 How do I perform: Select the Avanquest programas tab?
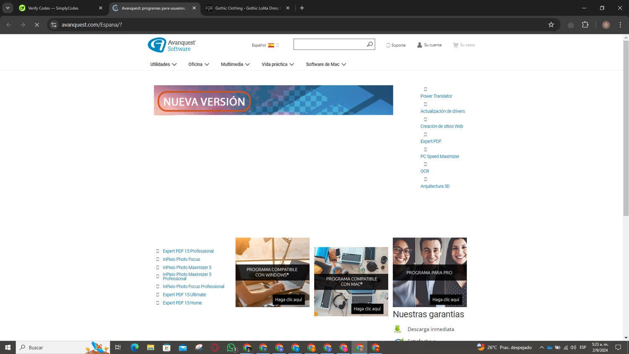click(x=153, y=8)
